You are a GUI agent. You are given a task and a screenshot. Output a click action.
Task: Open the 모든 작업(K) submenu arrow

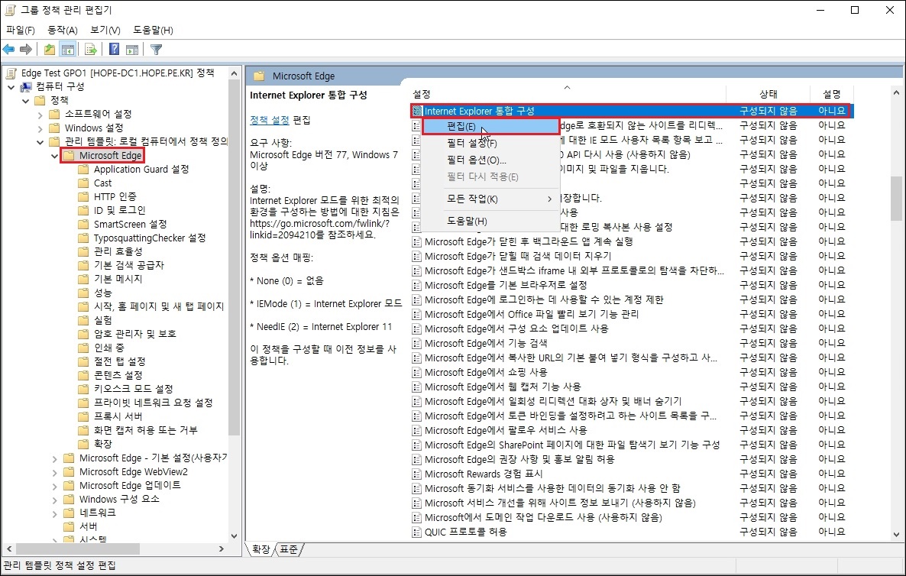[549, 199]
